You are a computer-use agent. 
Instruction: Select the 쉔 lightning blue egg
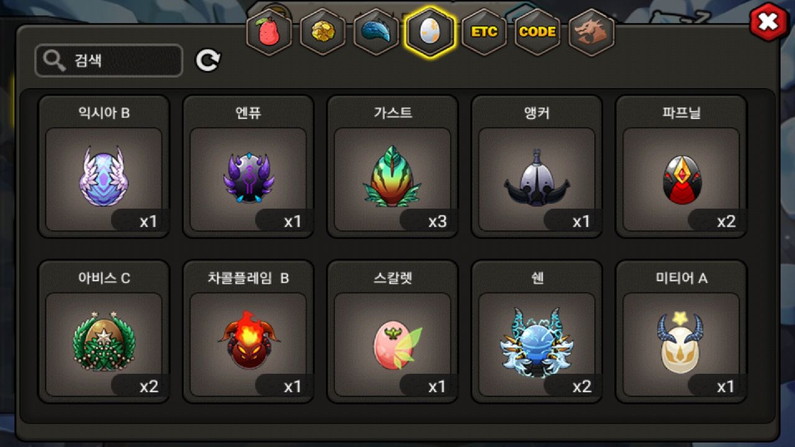coord(537,332)
